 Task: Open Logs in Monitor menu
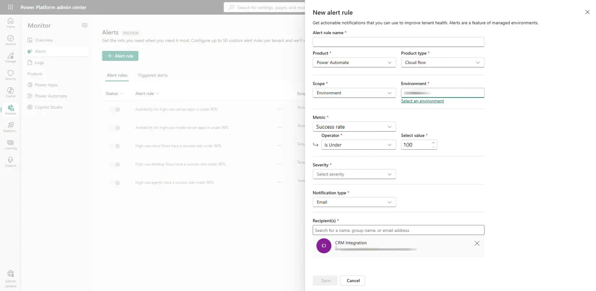click(57, 62)
